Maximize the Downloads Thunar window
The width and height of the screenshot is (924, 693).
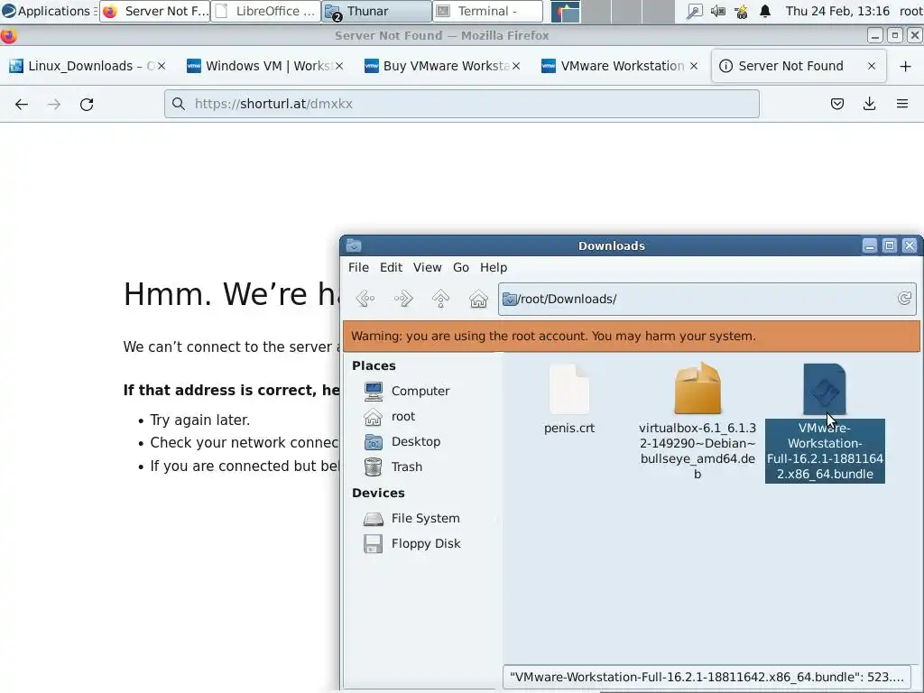point(890,245)
